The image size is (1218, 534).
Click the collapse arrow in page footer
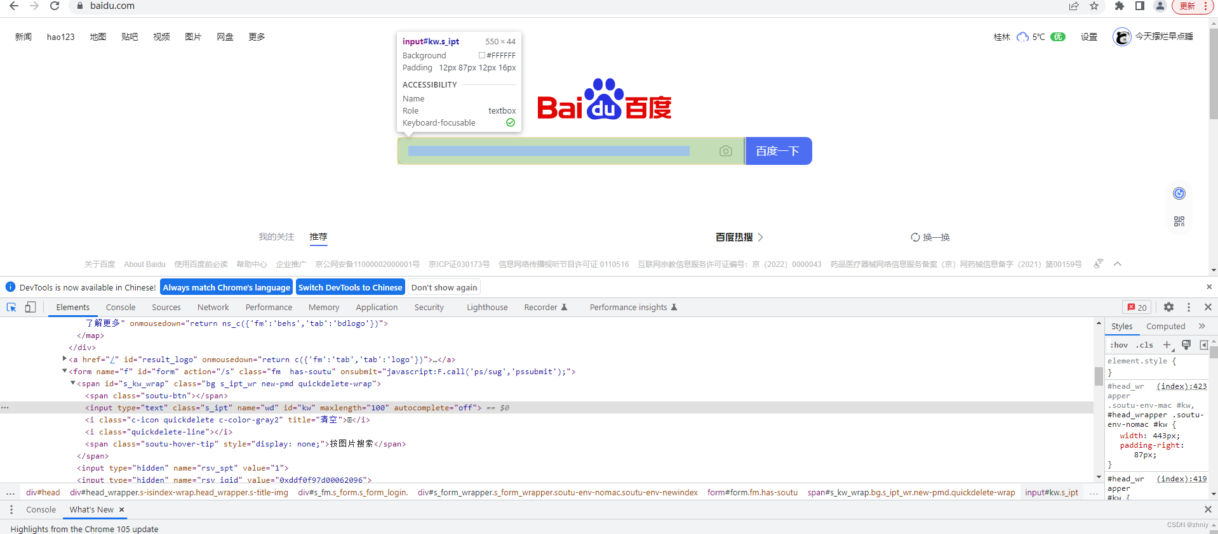[x=1118, y=264]
